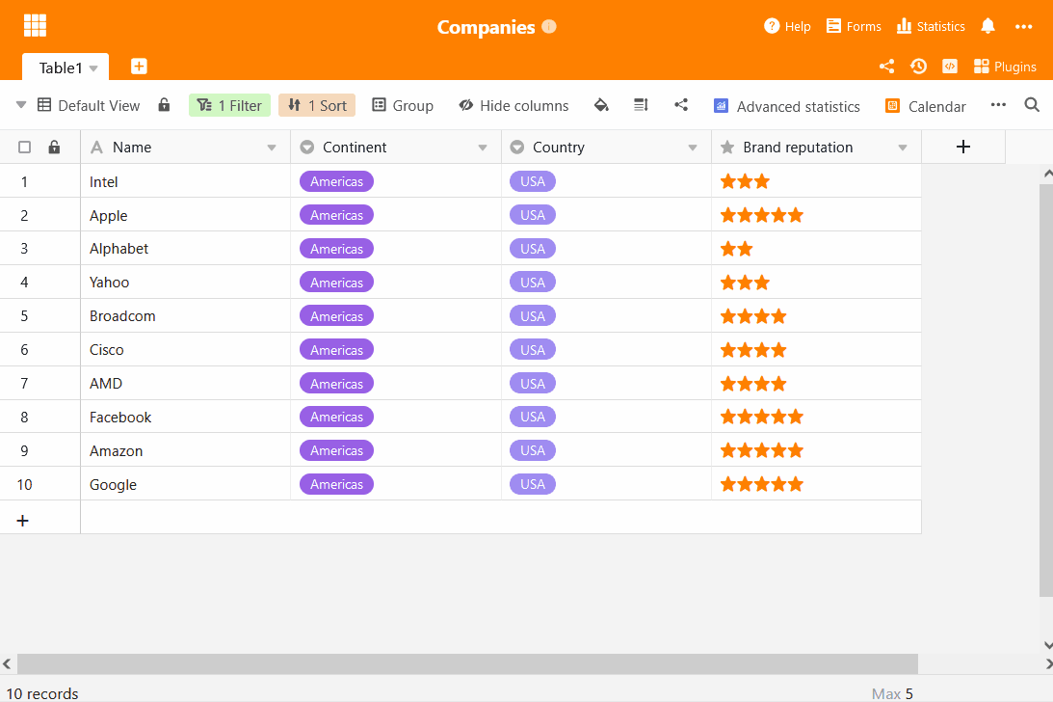Click Intel's three-star brand rating

pyautogui.click(x=745, y=181)
